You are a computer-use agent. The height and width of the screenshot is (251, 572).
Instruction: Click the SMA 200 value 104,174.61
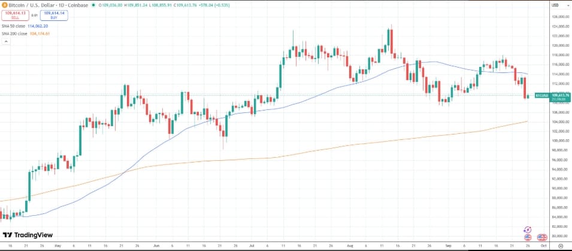click(x=40, y=33)
